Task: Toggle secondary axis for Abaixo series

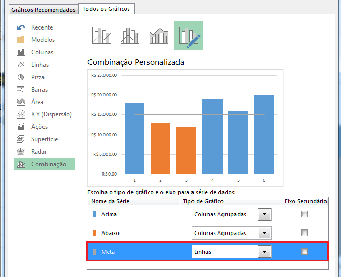Action: pyautogui.click(x=304, y=233)
